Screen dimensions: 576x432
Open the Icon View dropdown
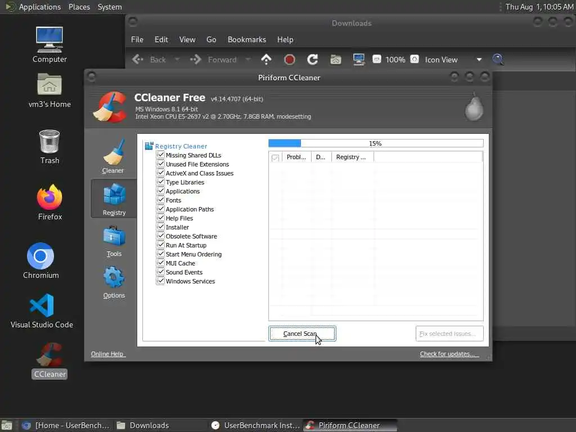click(453, 60)
